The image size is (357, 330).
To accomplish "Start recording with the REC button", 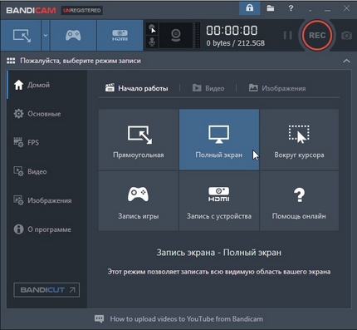I will (x=317, y=36).
